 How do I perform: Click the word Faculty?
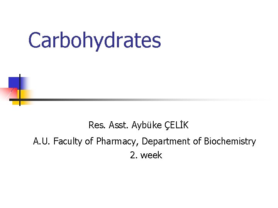(x=68, y=141)
